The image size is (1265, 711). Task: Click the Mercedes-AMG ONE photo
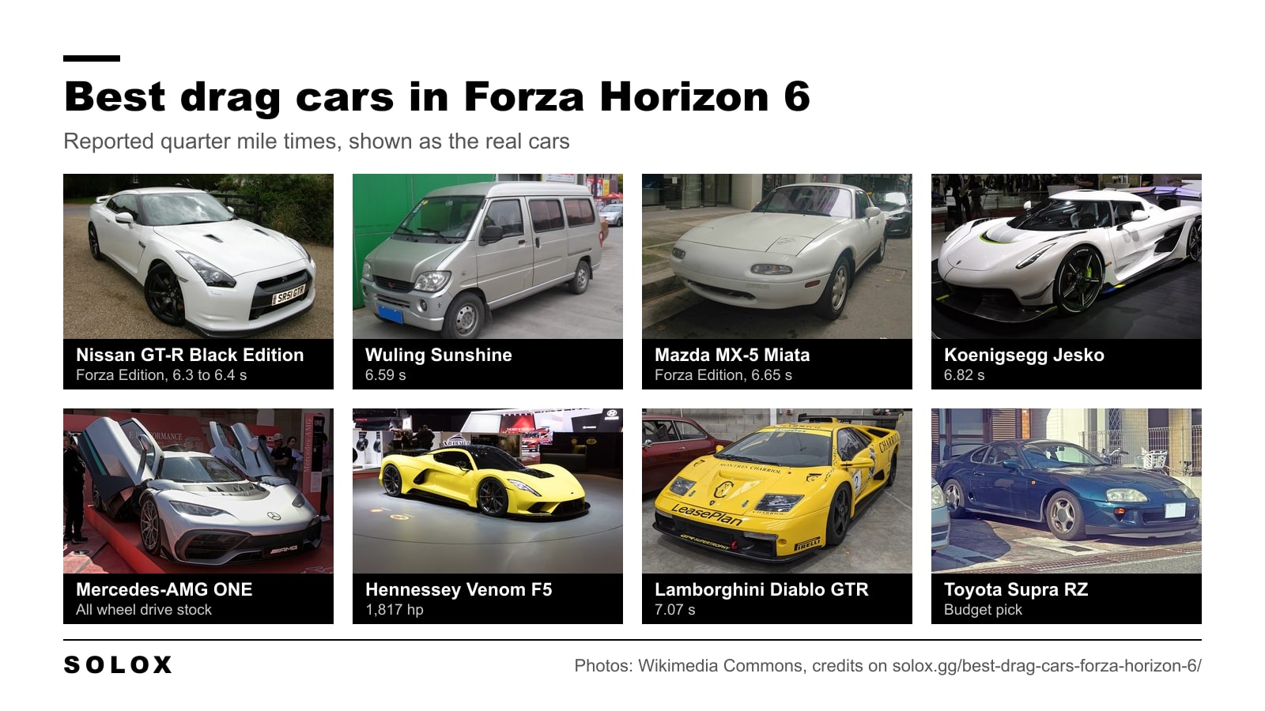pos(198,491)
